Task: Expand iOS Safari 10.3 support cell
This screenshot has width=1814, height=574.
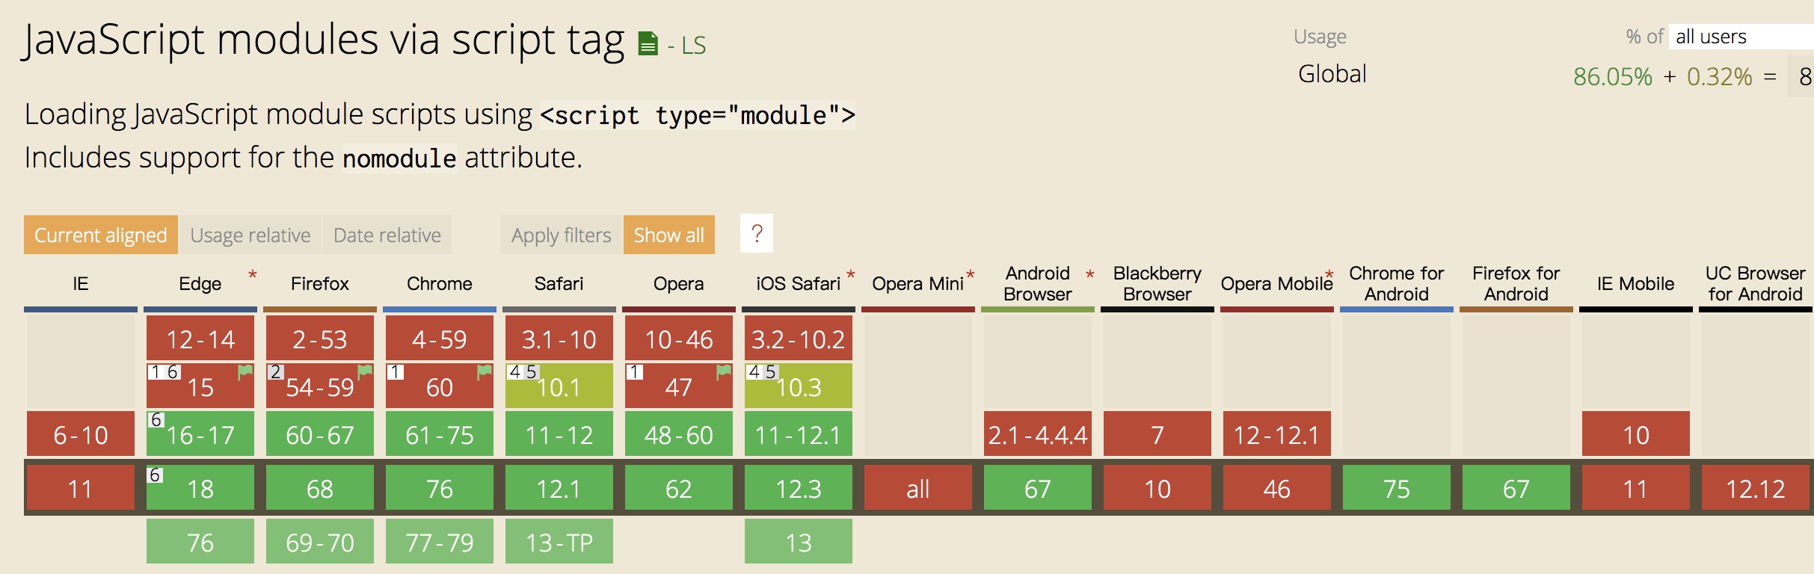Action: [x=799, y=386]
